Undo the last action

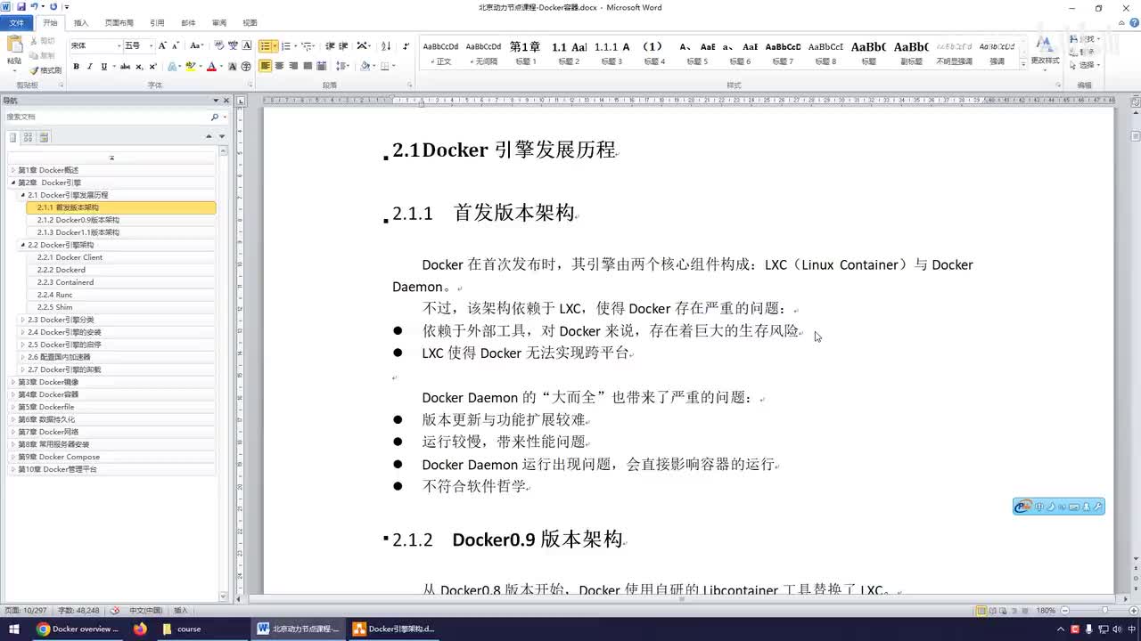click(x=35, y=6)
